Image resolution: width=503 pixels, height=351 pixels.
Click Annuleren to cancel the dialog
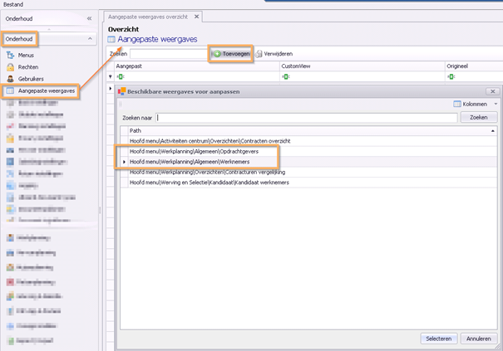478,339
